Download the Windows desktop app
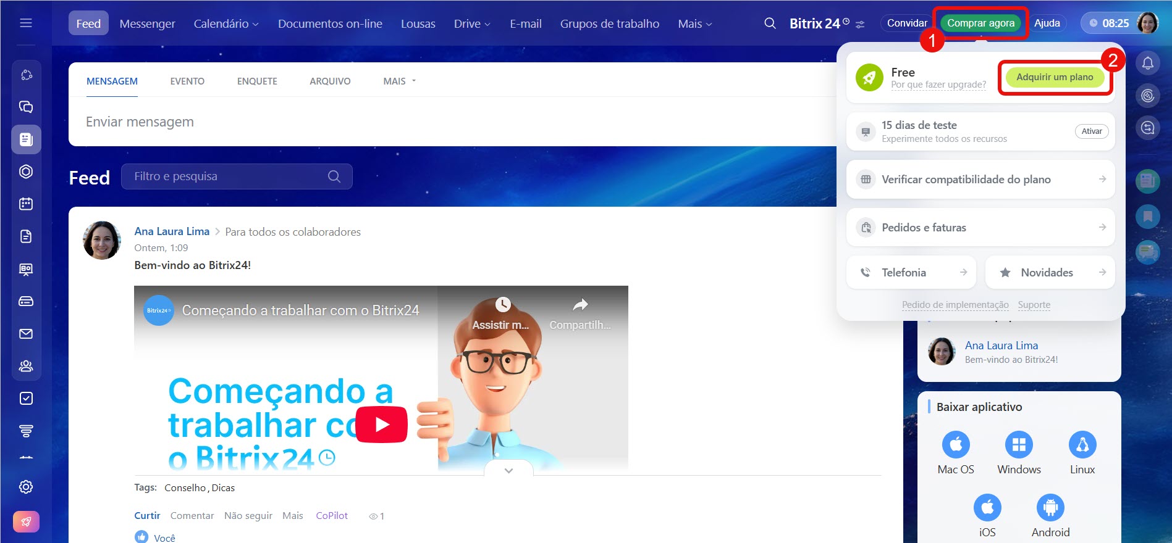Viewport: 1172px width, 543px height. tap(1019, 445)
